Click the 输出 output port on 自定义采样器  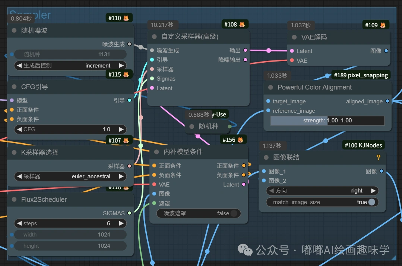[x=245, y=50]
